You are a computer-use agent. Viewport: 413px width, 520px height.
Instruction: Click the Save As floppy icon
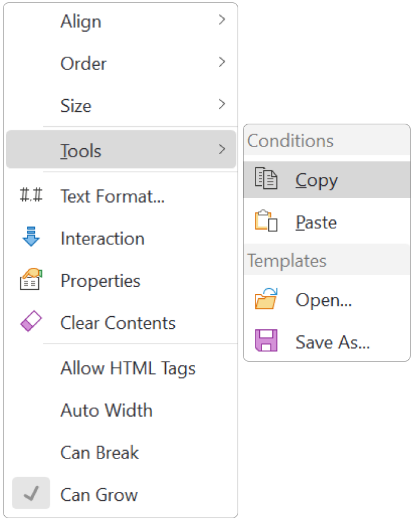[266, 342]
